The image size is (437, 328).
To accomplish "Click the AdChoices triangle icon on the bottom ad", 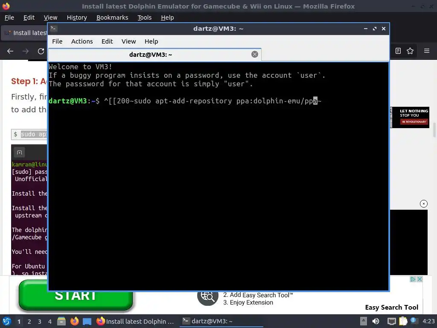I will (413, 279).
